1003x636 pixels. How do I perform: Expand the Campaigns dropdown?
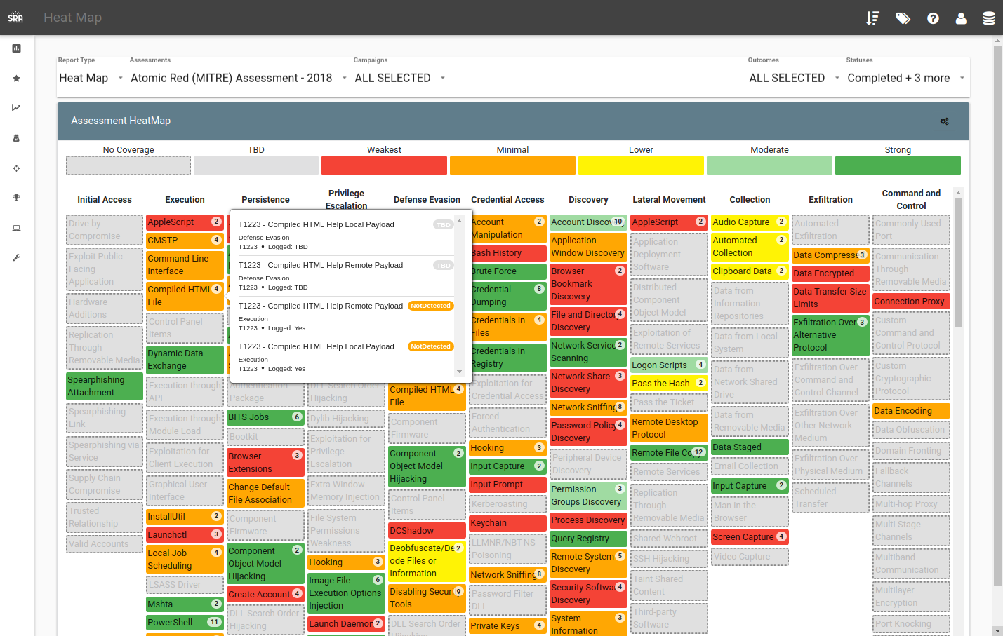(400, 78)
